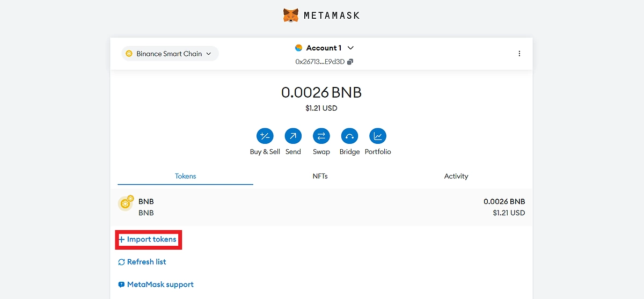Screen dimensions: 644x299
Task: Select the Tokens tab
Action: point(185,176)
